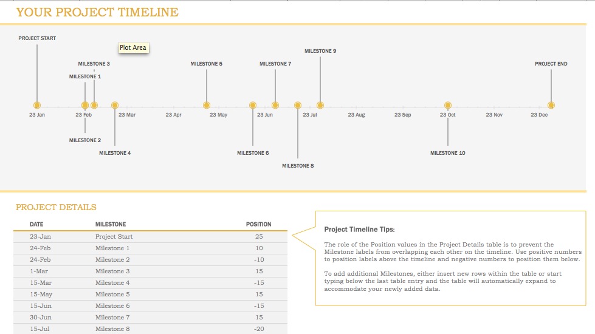
Task: Click the Milestone 6 marker dot
Action: 253,106
